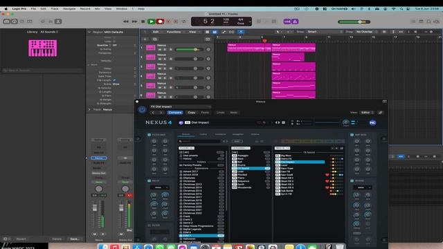Toggle the Reverb section enable box in Nexus
This screenshot has width=443, height=249.
coord(352,181)
